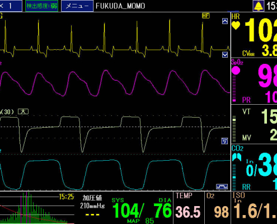The height and width of the screenshot is (224, 277).
Task: Click the yellow heart HR icon
Action: (236, 26)
